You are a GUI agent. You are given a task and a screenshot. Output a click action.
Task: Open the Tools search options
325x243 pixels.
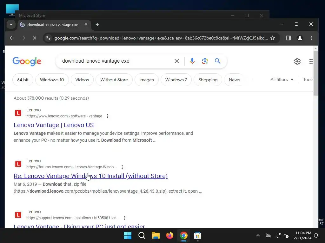point(308,79)
